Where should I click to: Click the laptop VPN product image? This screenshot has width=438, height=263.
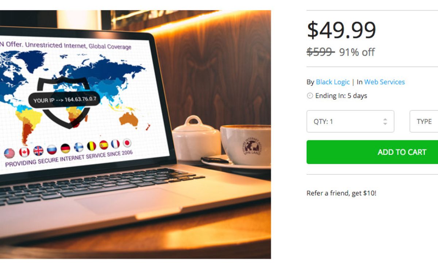point(135,134)
